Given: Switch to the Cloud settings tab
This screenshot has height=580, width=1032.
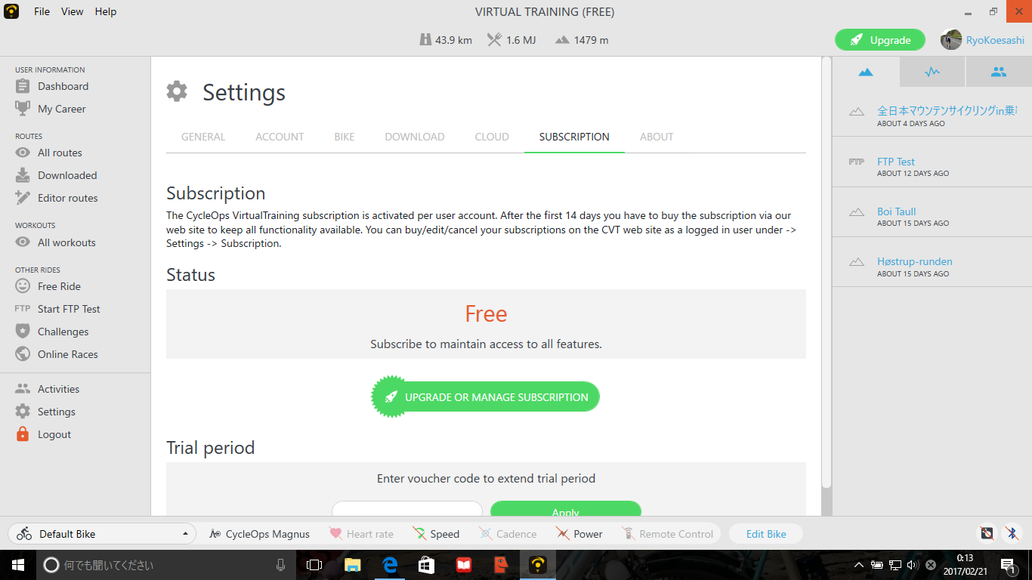Looking at the screenshot, I should tap(492, 137).
